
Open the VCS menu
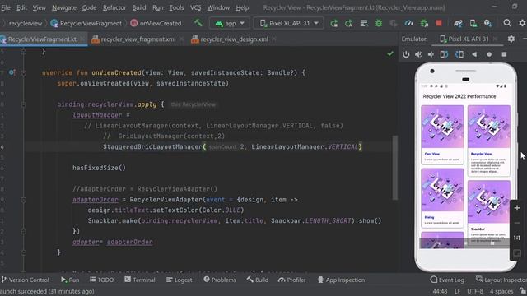tap(195, 7)
